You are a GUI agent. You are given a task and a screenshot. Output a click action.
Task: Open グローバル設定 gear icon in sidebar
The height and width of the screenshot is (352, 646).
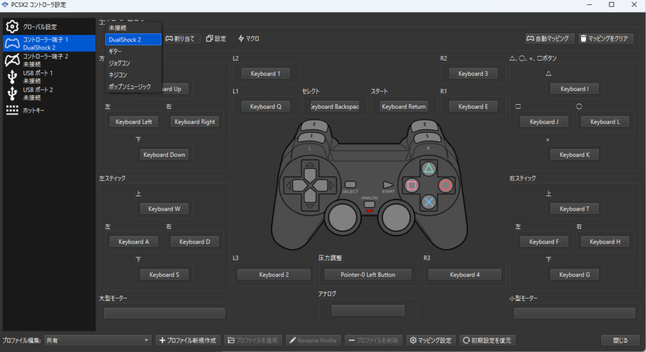point(12,26)
